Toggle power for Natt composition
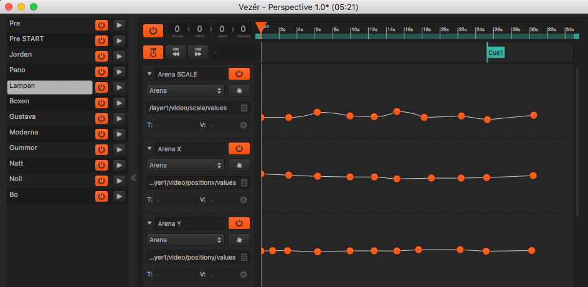Image resolution: width=588 pixels, height=287 pixels. (102, 165)
